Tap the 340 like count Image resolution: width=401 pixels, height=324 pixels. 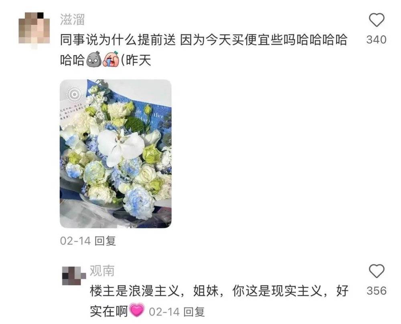376,40
